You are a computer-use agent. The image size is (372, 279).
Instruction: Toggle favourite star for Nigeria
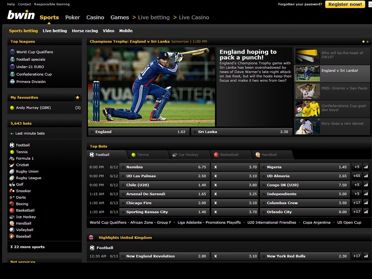coord(264,167)
